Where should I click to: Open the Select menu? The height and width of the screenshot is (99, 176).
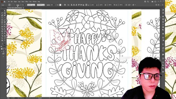click(23, 2)
